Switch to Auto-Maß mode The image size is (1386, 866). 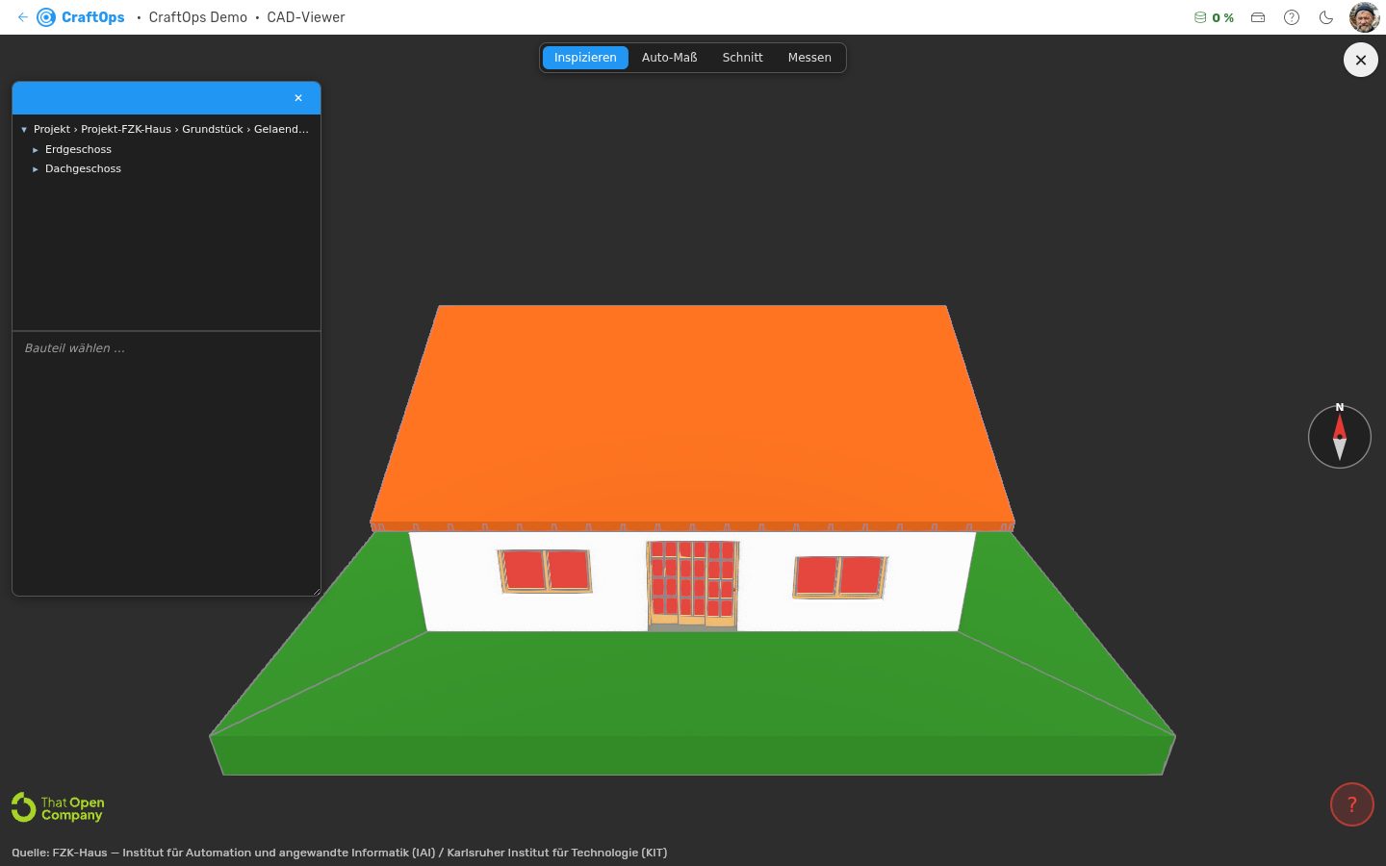pyautogui.click(x=669, y=58)
